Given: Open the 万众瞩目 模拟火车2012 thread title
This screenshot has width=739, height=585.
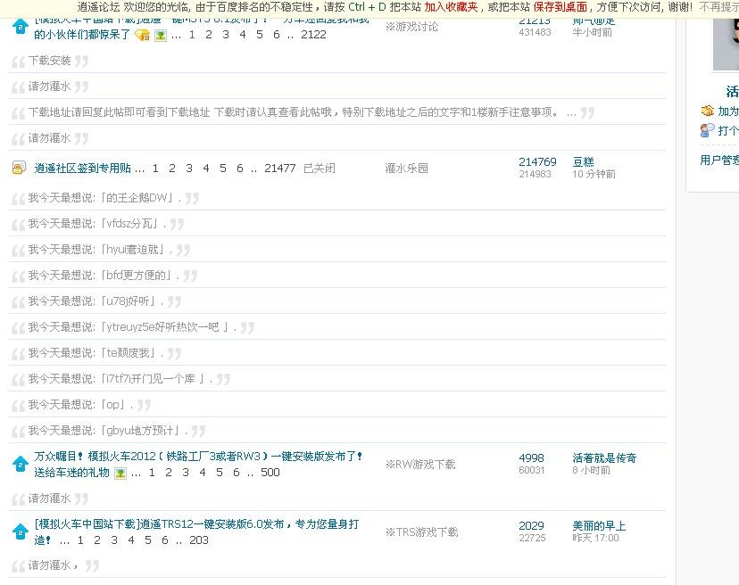Looking at the screenshot, I should [x=199, y=457].
